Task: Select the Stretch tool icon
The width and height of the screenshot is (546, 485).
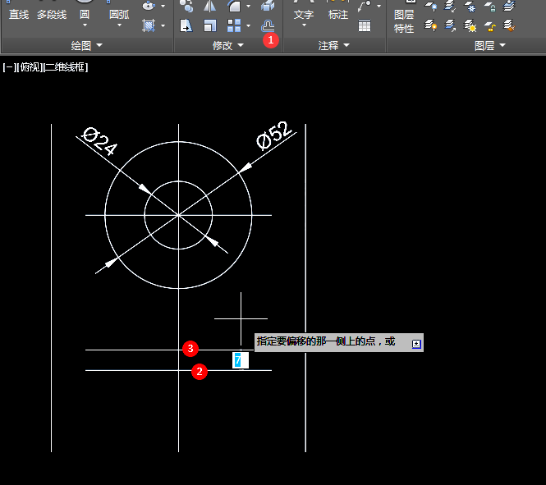Action: (x=187, y=26)
